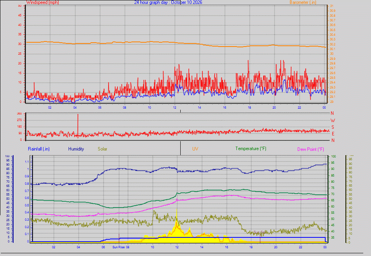Click barometer axis value '30.5'

(333, 30)
